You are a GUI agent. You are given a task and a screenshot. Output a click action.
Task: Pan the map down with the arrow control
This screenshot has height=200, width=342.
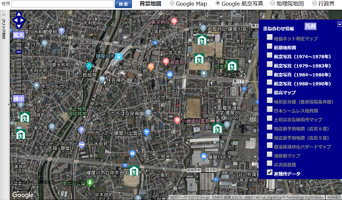[x=19, y=26]
